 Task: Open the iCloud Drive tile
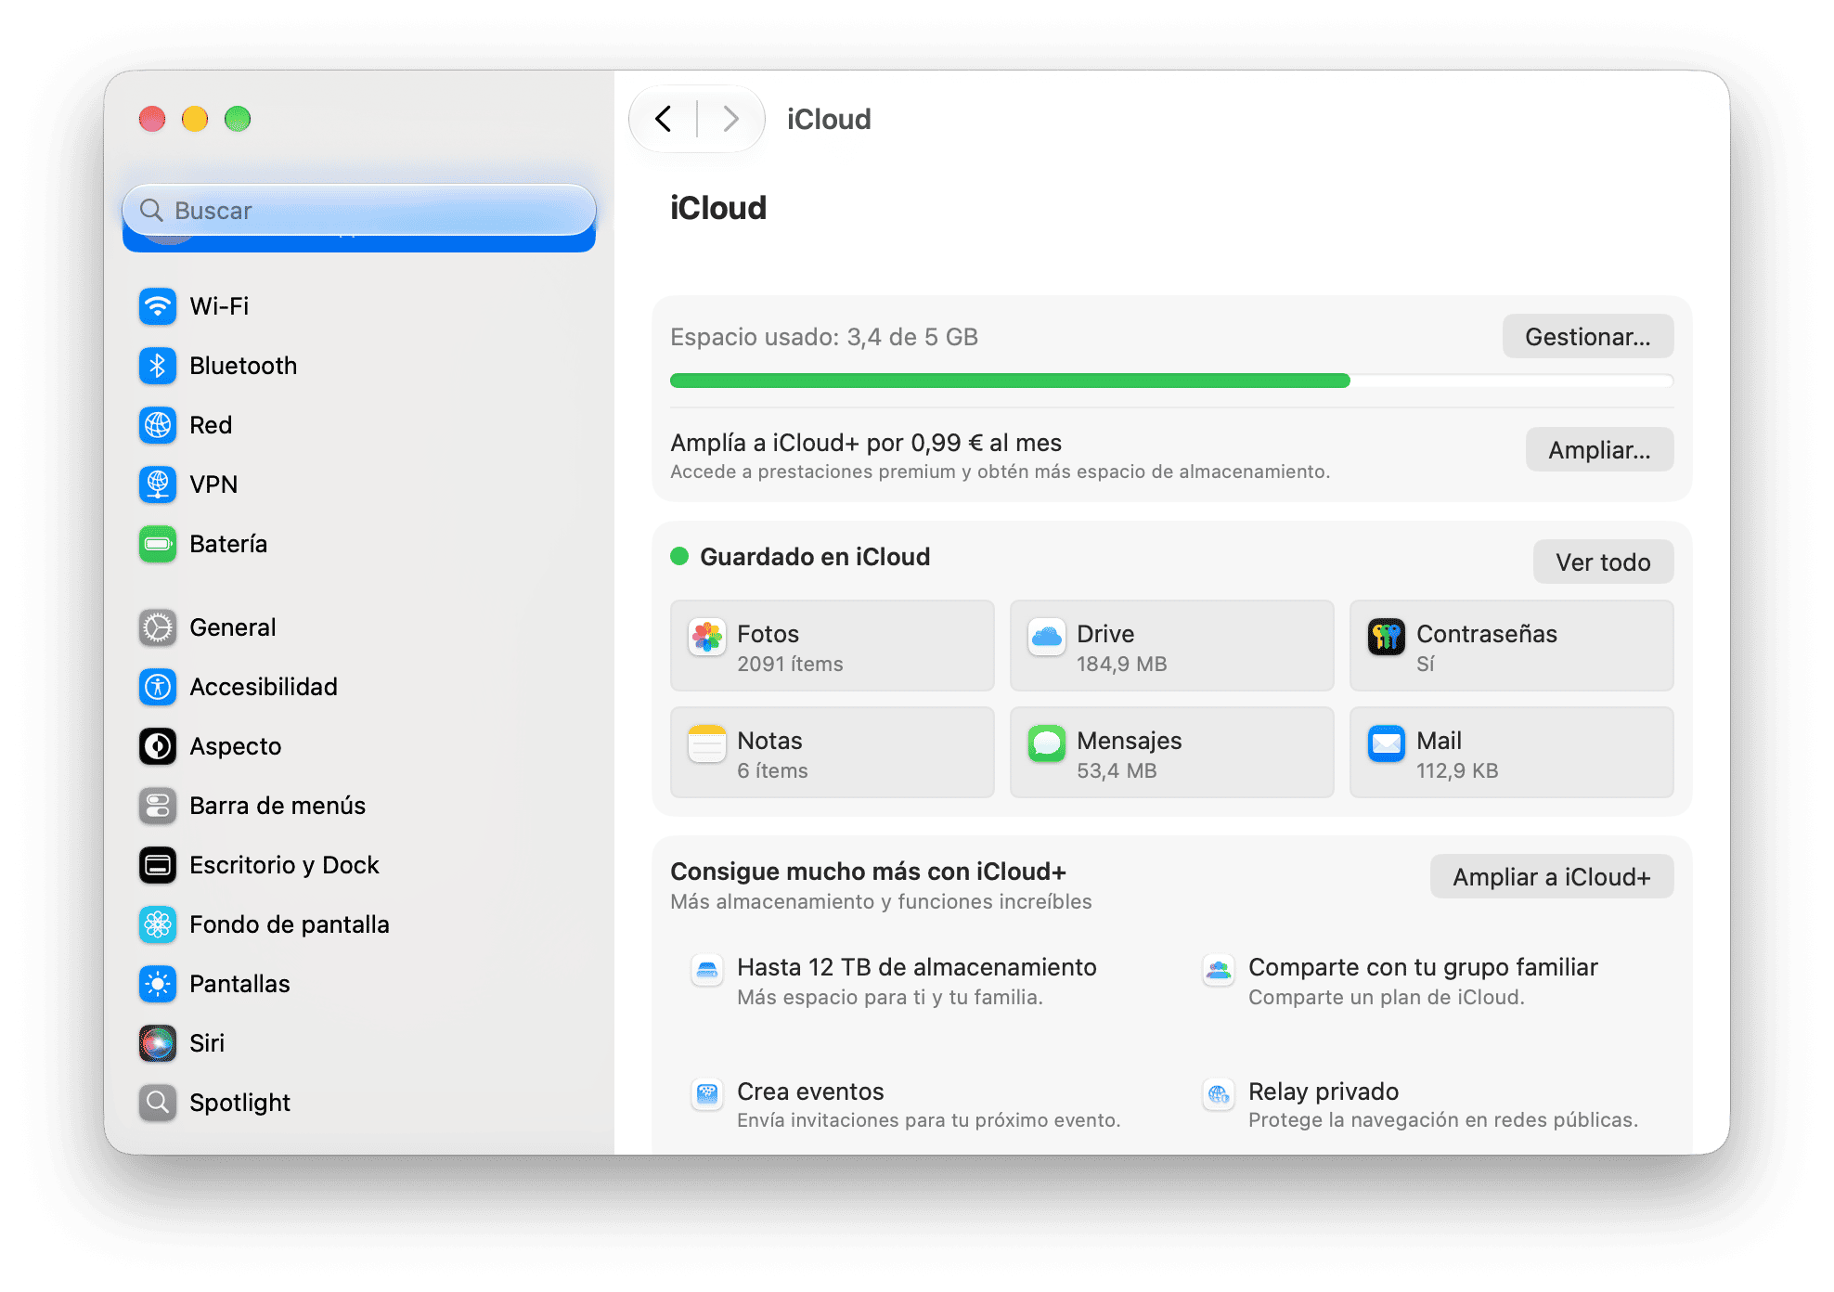pos(1172,646)
